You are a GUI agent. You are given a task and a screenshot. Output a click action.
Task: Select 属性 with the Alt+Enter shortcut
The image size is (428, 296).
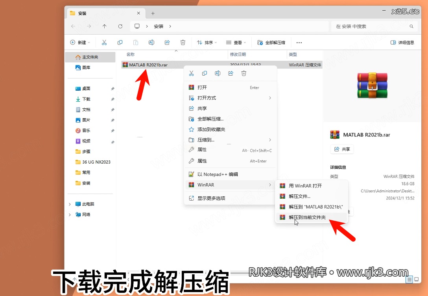coord(231,161)
